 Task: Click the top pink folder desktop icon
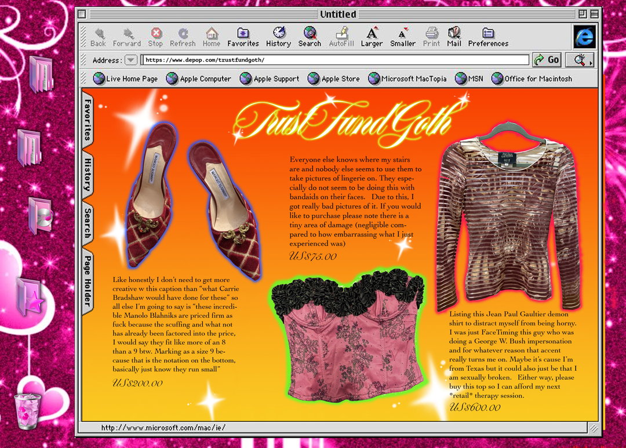[x=41, y=74]
